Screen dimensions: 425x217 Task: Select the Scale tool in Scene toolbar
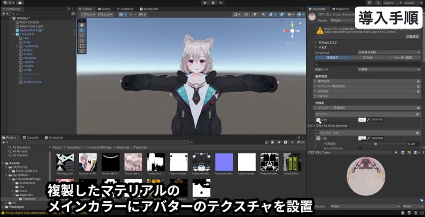(82, 41)
